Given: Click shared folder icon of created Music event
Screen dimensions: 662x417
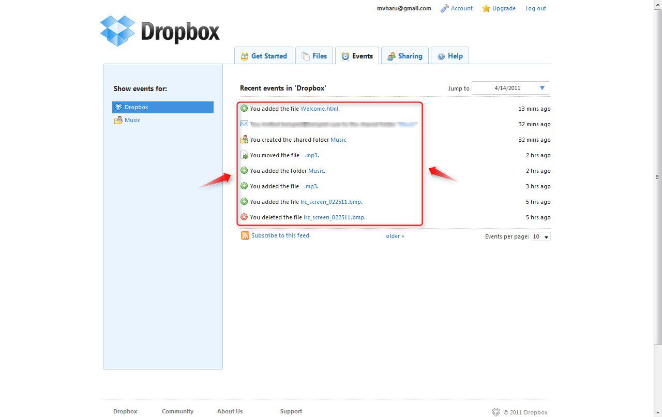Looking at the screenshot, I should (x=244, y=139).
